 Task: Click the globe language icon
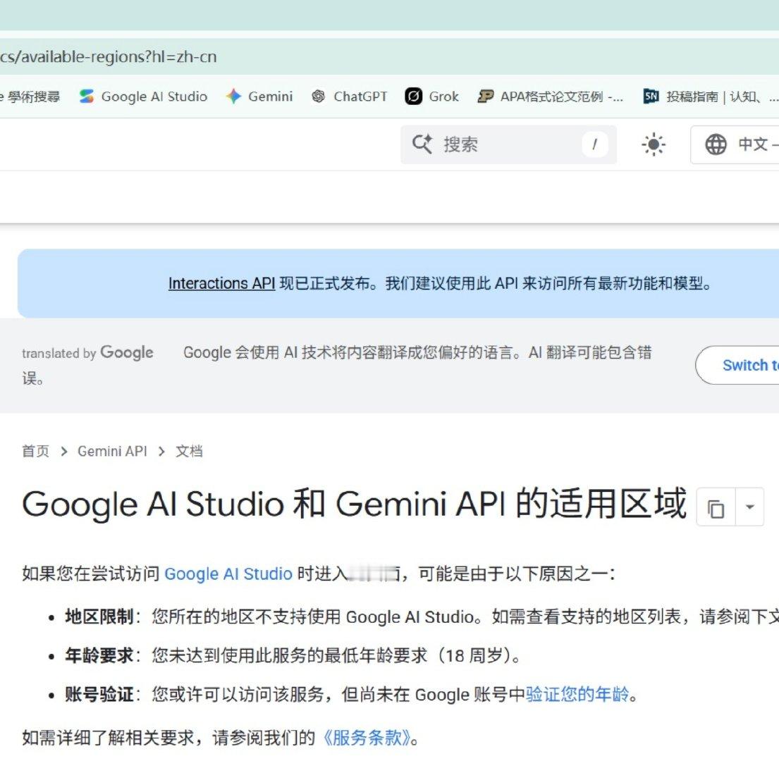pos(716,144)
